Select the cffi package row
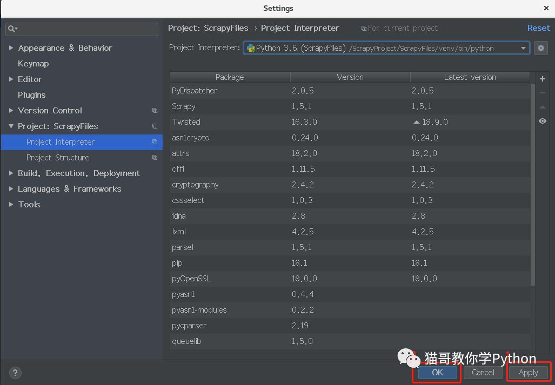 tap(350, 169)
